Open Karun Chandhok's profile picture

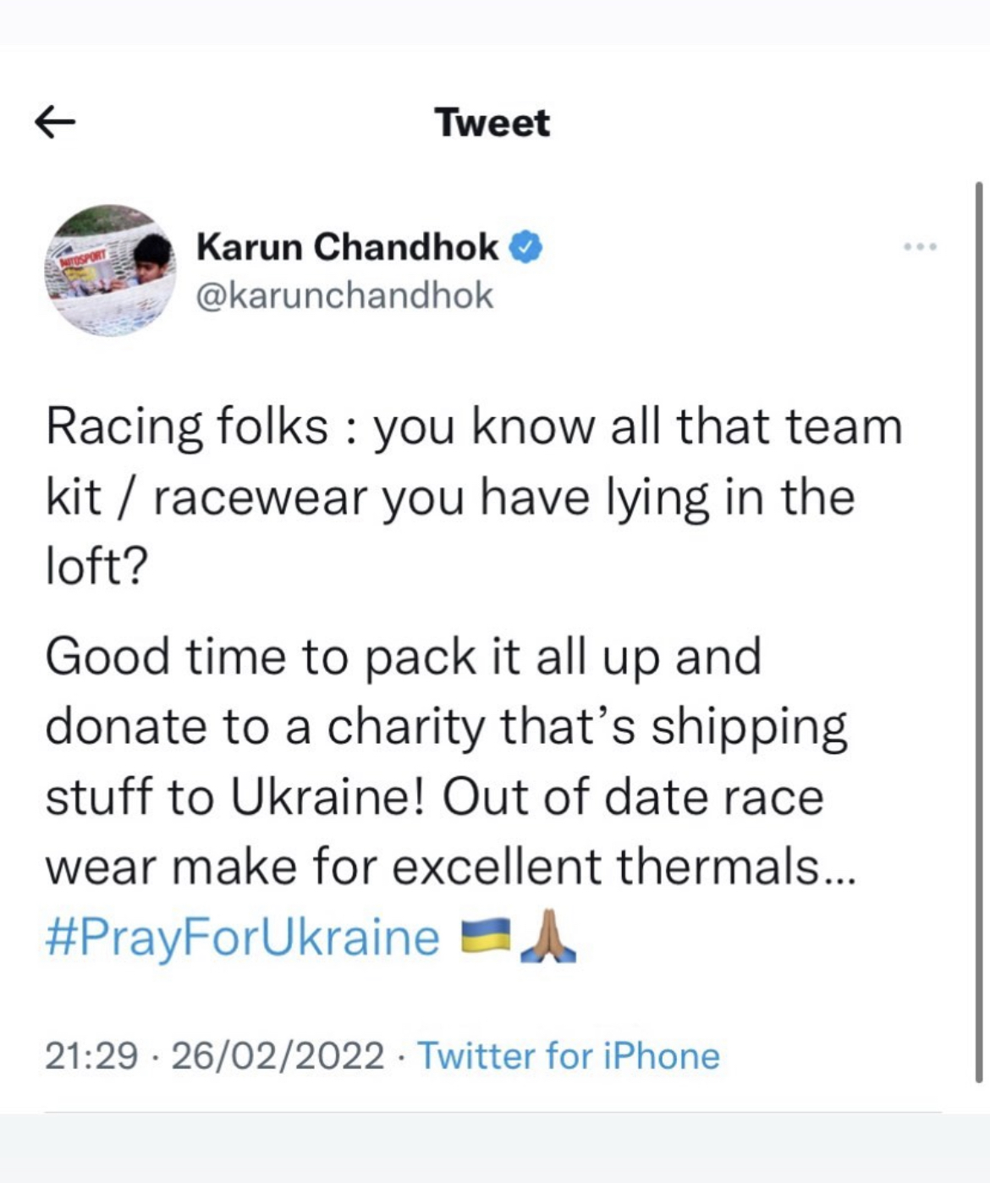point(110,271)
